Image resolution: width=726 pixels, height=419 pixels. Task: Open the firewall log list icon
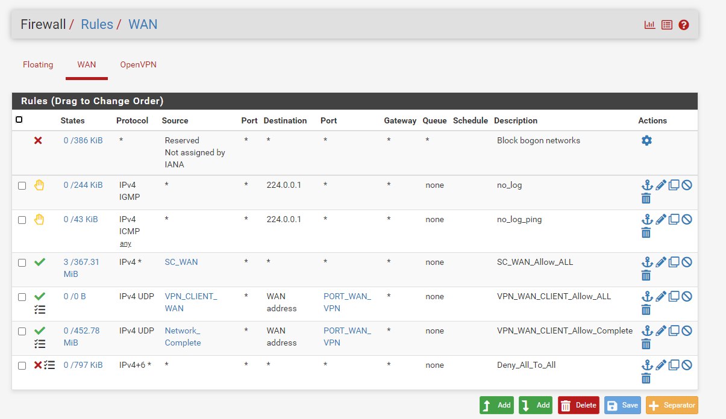(667, 25)
